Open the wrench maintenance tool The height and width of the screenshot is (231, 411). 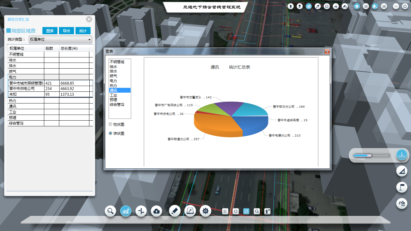tap(190, 211)
